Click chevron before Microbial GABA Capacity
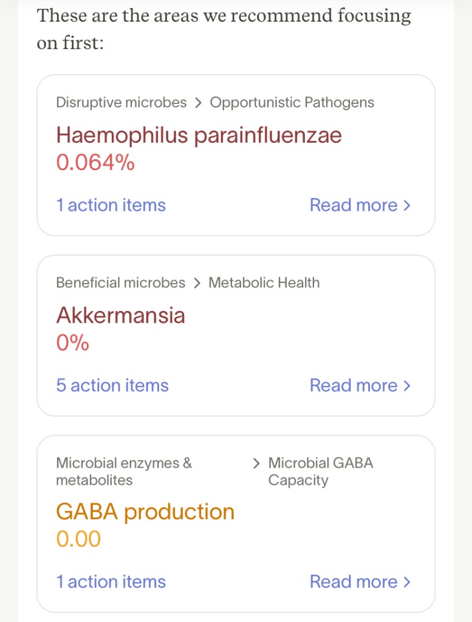 [x=256, y=463]
